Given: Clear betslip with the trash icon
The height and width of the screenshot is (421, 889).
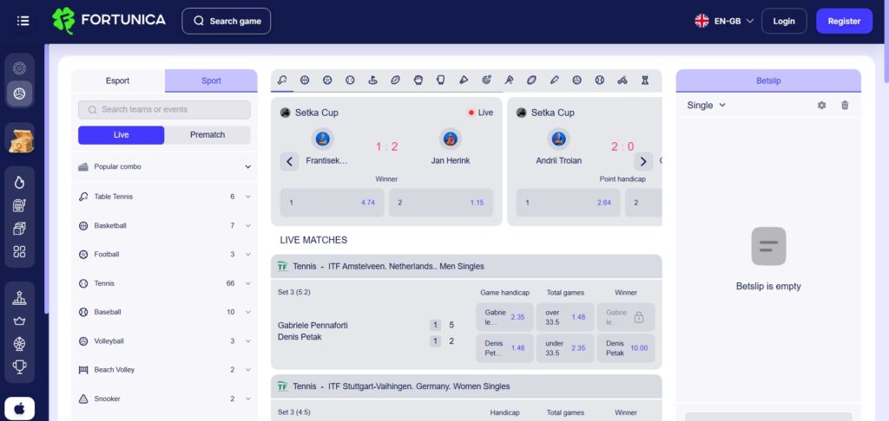Looking at the screenshot, I should [x=845, y=105].
